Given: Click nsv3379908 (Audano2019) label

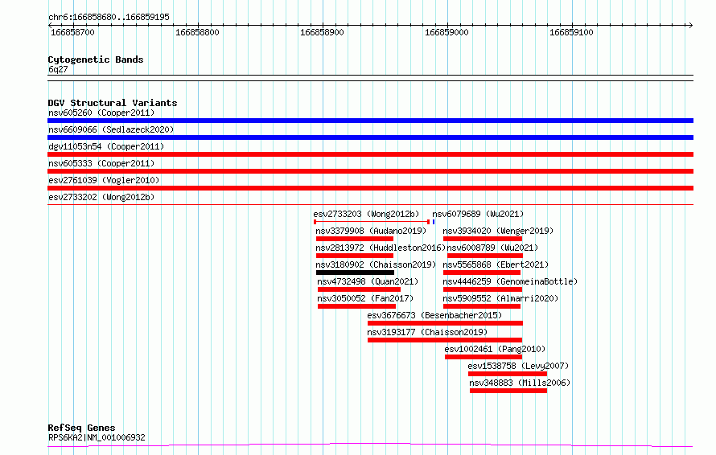Looking at the screenshot, I should coord(371,231).
